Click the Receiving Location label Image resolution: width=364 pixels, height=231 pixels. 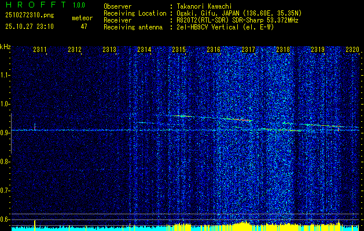click(135, 13)
